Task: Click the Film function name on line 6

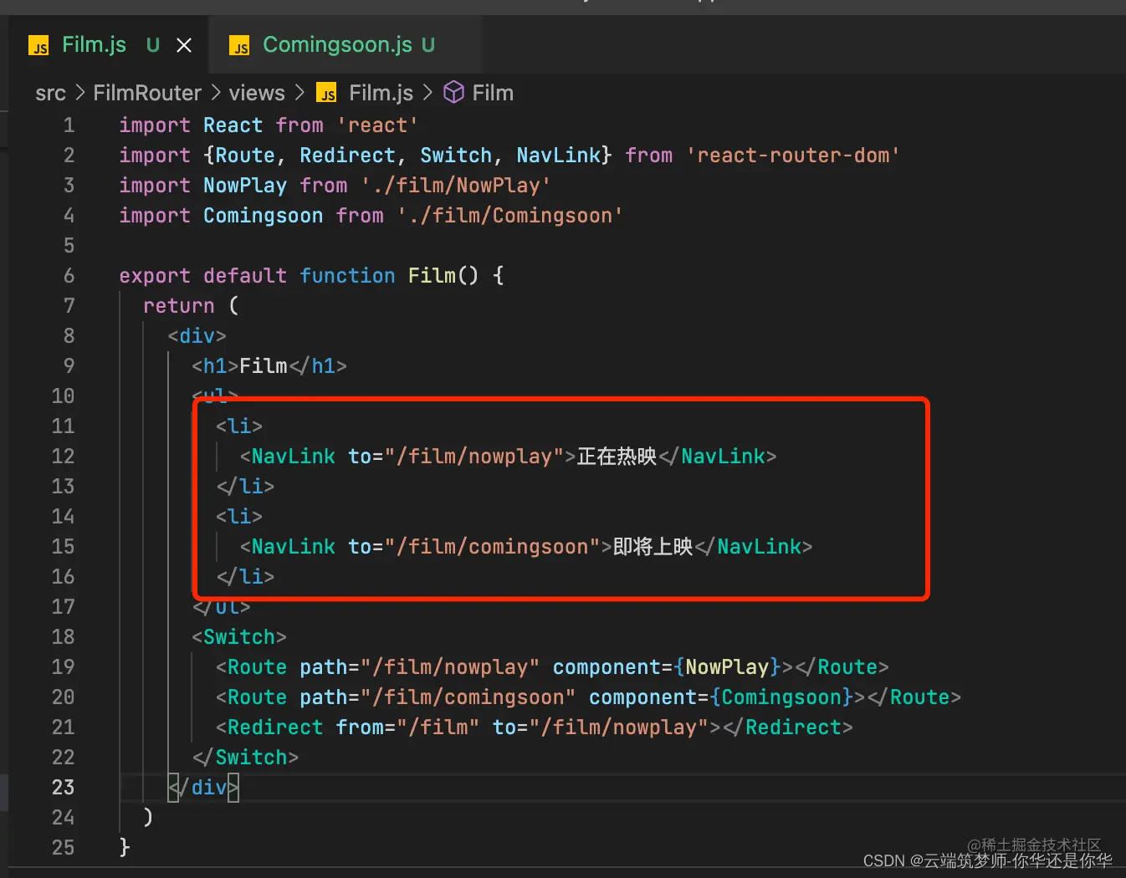Action: click(x=432, y=276)
